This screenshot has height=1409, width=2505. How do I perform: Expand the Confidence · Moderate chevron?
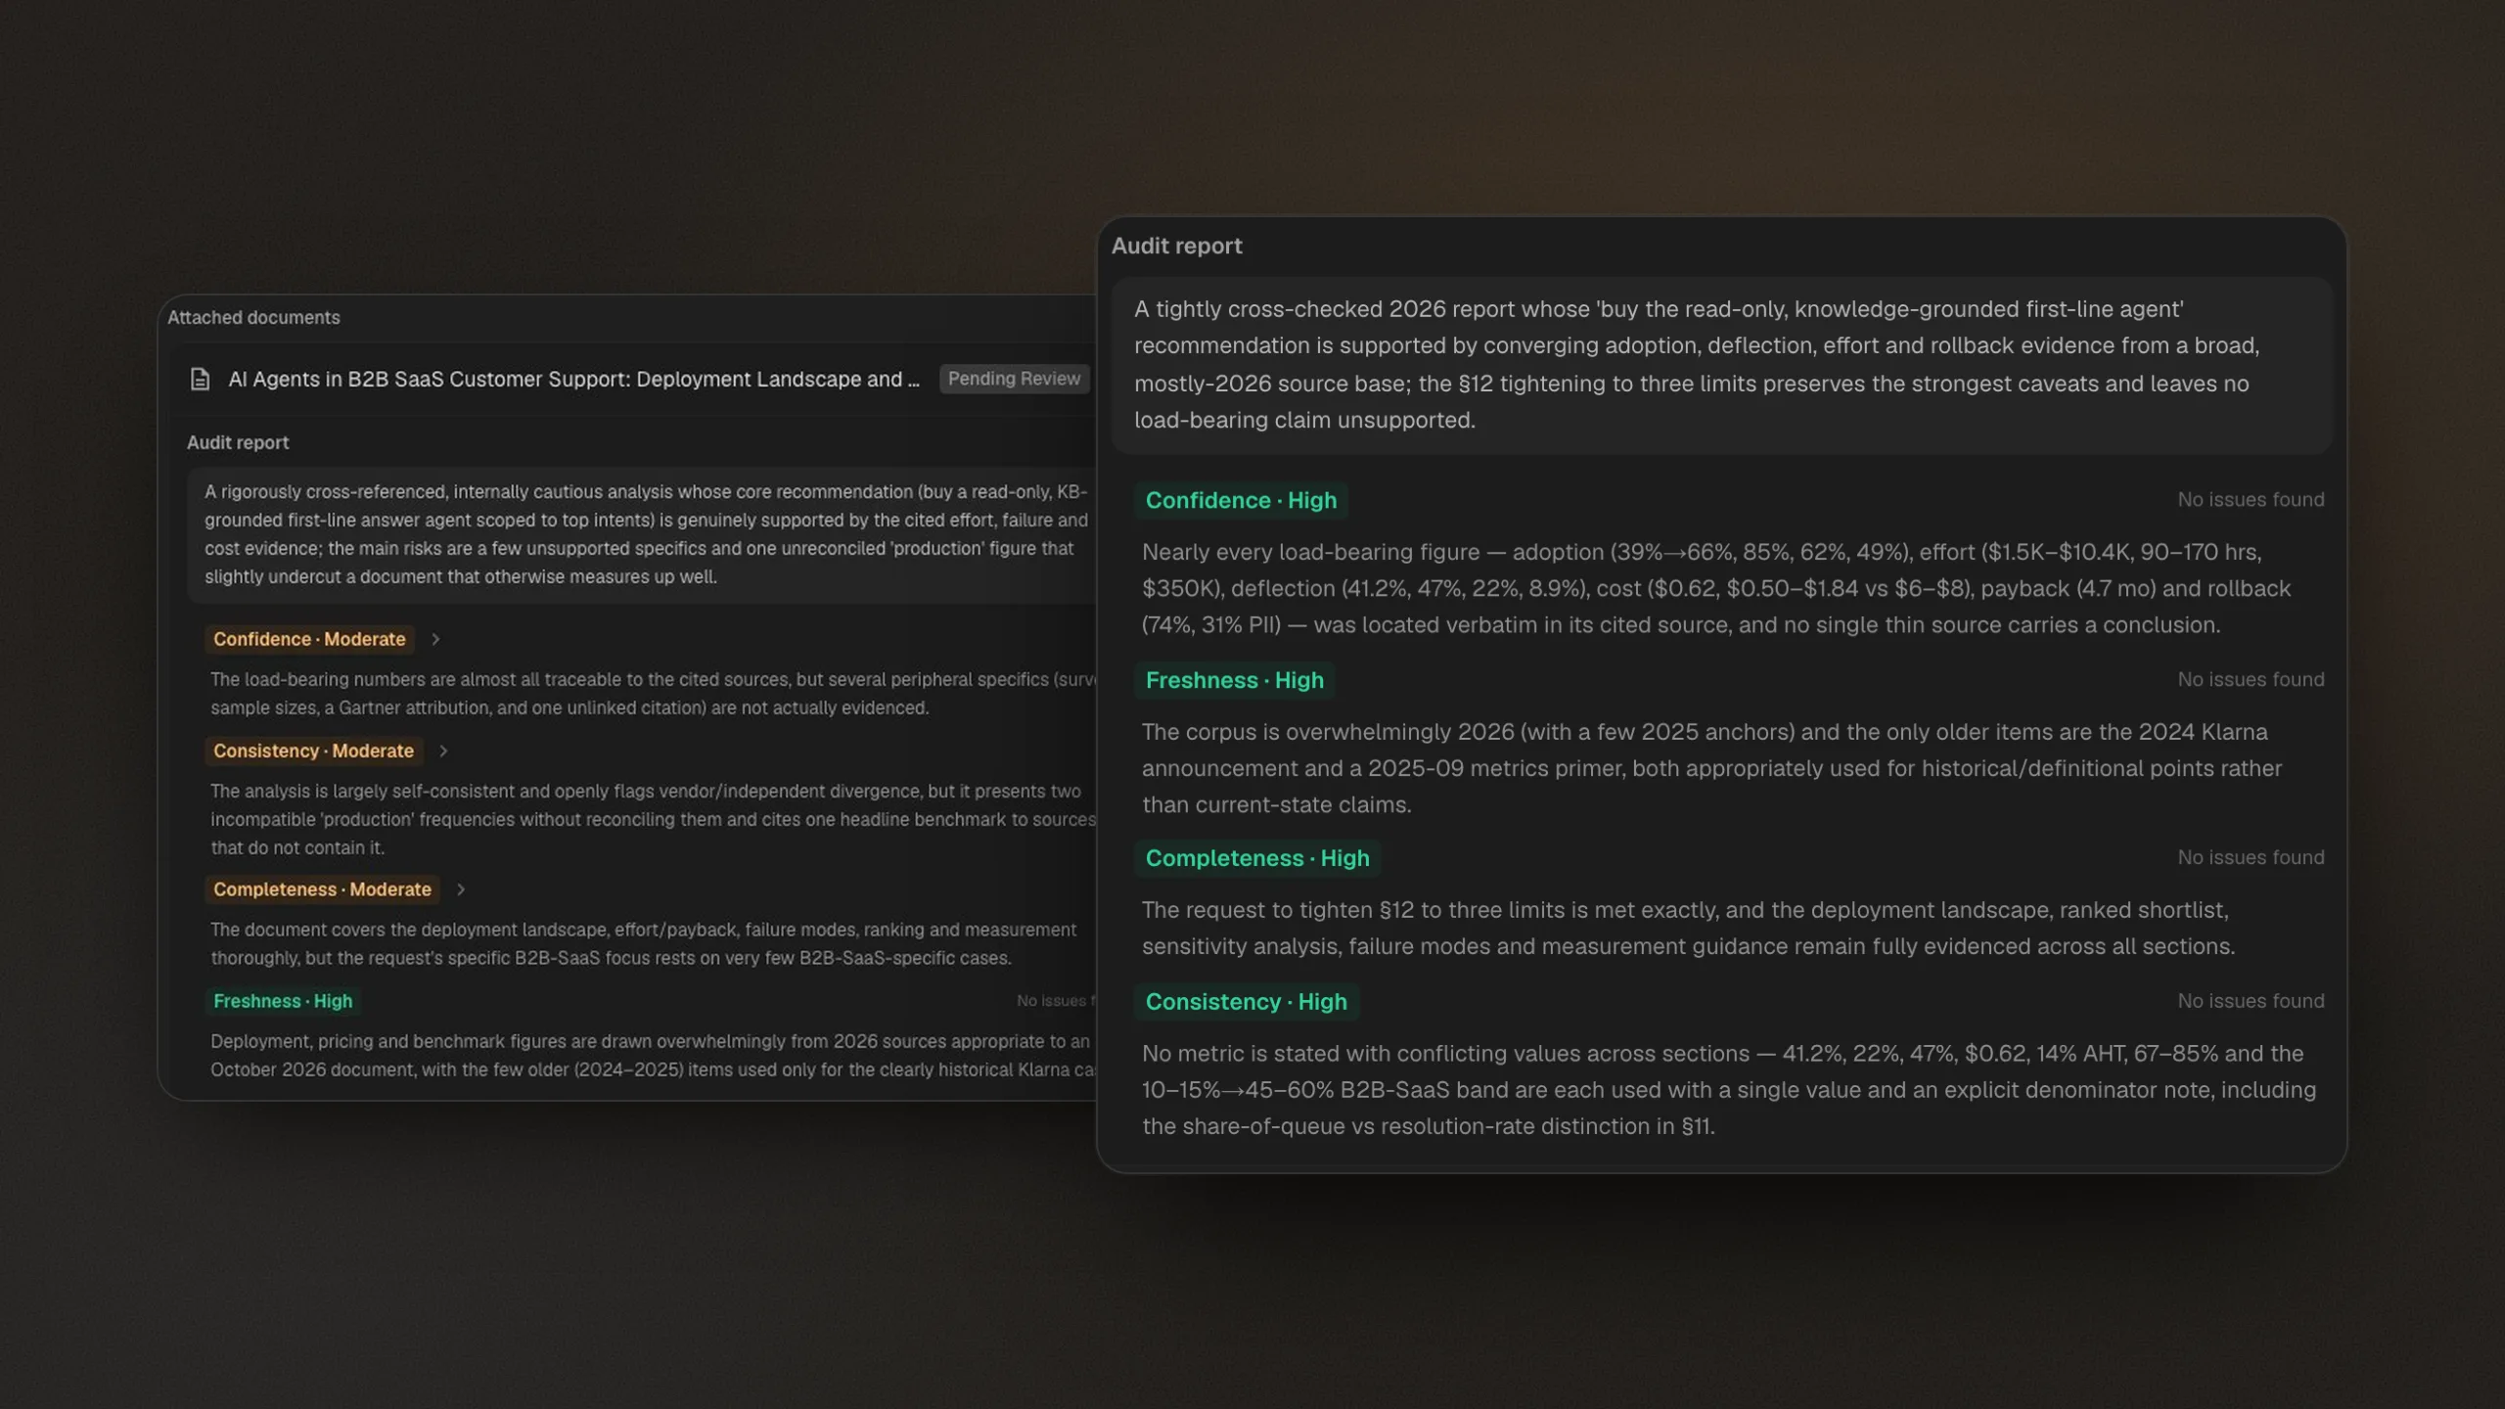click(x=435, y=640)
